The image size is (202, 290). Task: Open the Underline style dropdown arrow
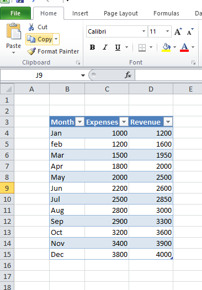[x=126, y=47]
